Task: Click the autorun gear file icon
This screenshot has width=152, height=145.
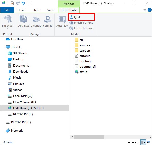Action: click(76, 56)
